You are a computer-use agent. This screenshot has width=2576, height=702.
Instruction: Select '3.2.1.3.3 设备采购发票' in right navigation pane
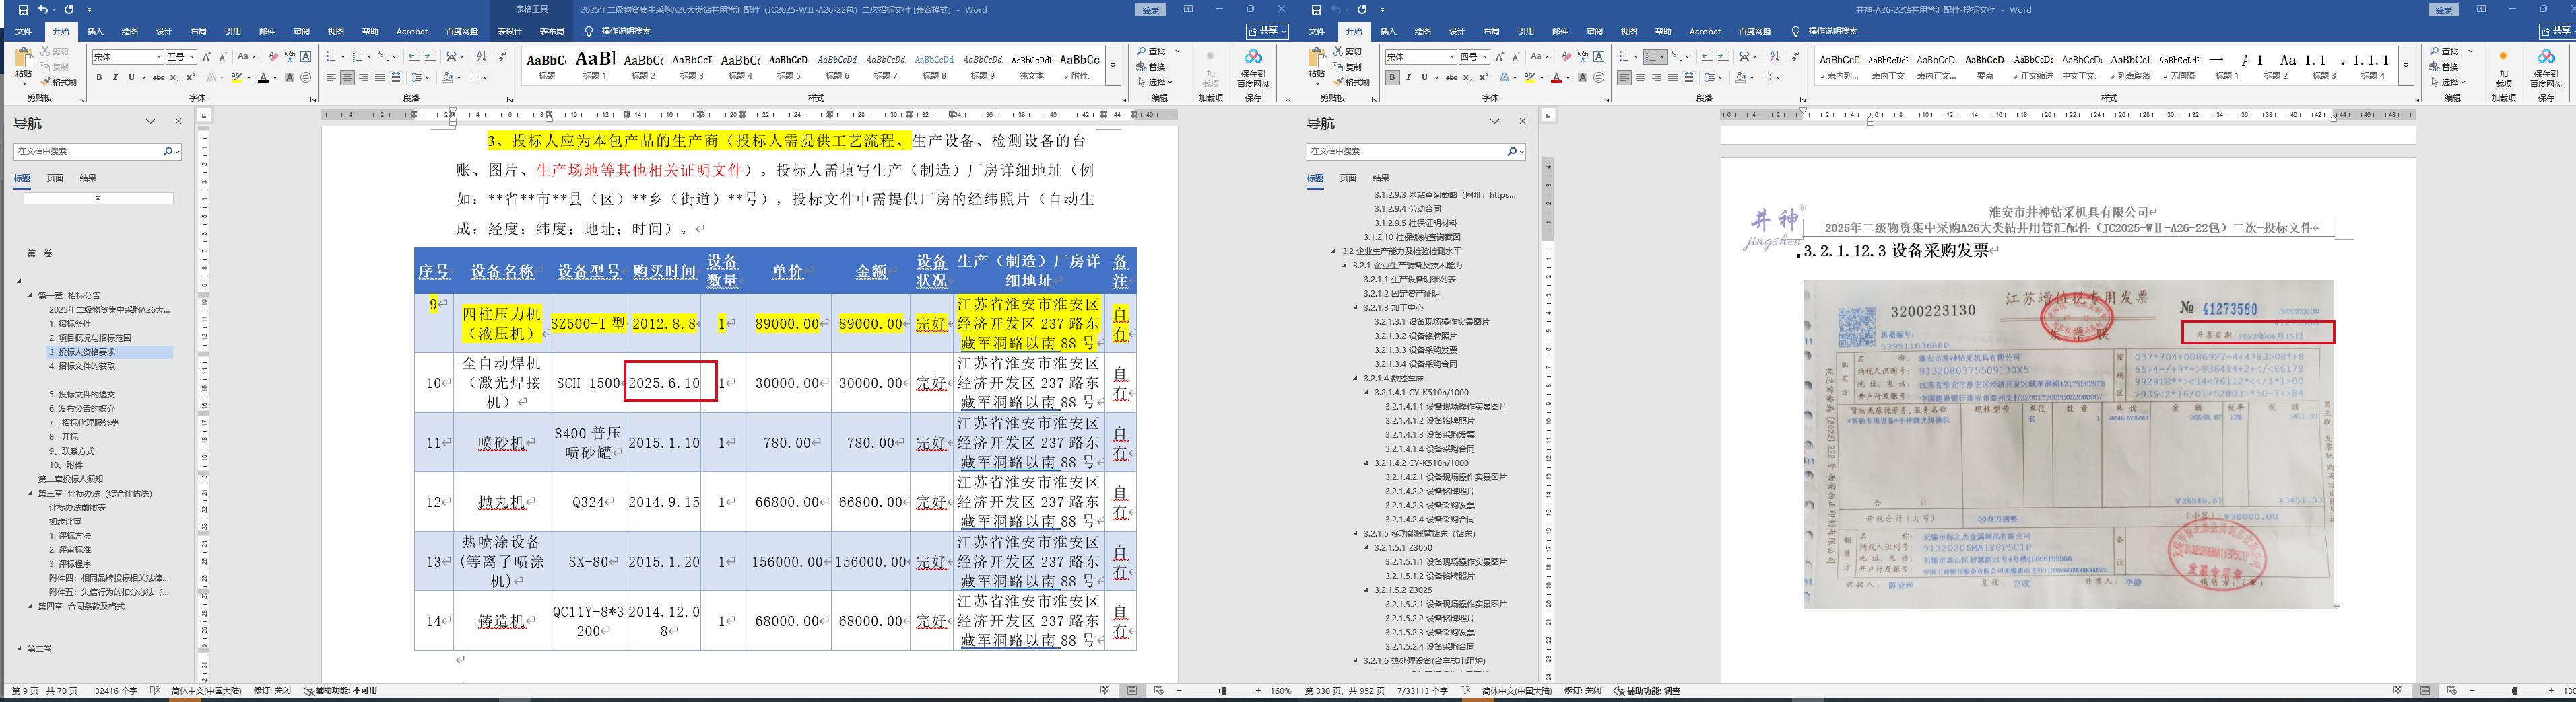1415,350
